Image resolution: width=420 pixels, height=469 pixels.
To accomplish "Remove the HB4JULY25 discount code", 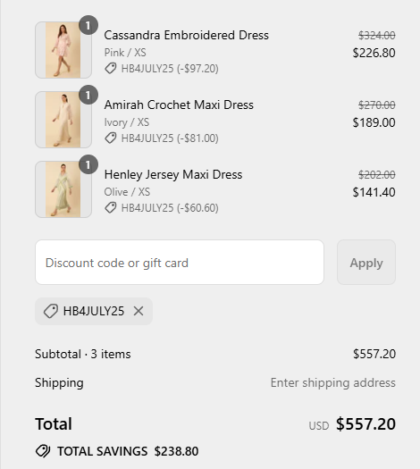I will tap(139, 311).
